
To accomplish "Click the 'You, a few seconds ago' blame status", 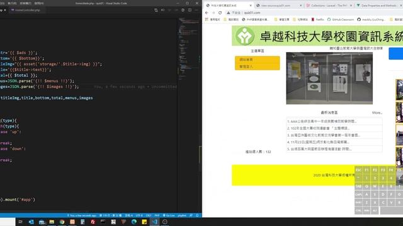I will click(81, 215).
